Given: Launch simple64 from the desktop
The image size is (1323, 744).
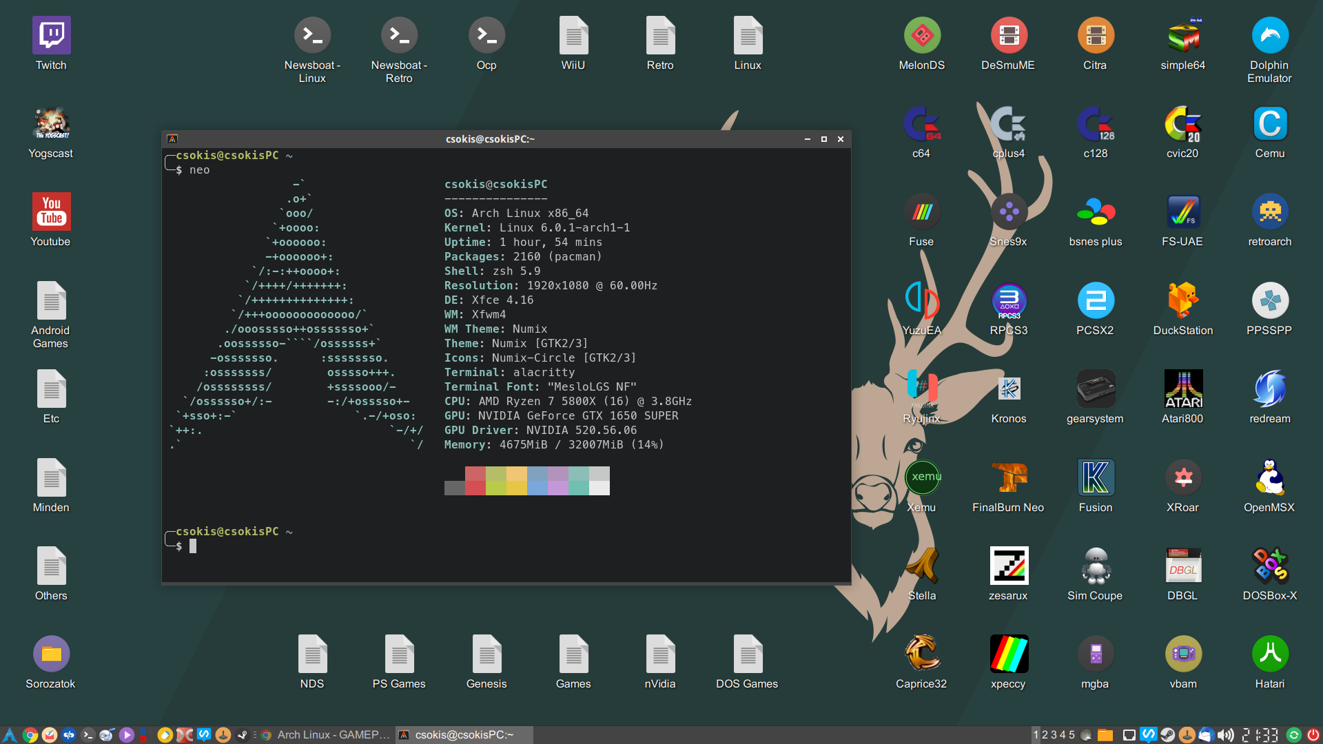Looking at the screenshot, I should point(1183,36).
